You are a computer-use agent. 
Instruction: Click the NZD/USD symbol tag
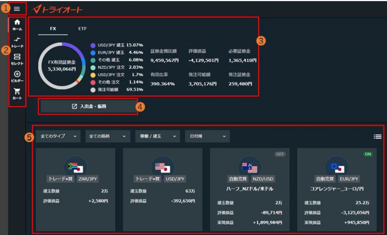(263, 179)
